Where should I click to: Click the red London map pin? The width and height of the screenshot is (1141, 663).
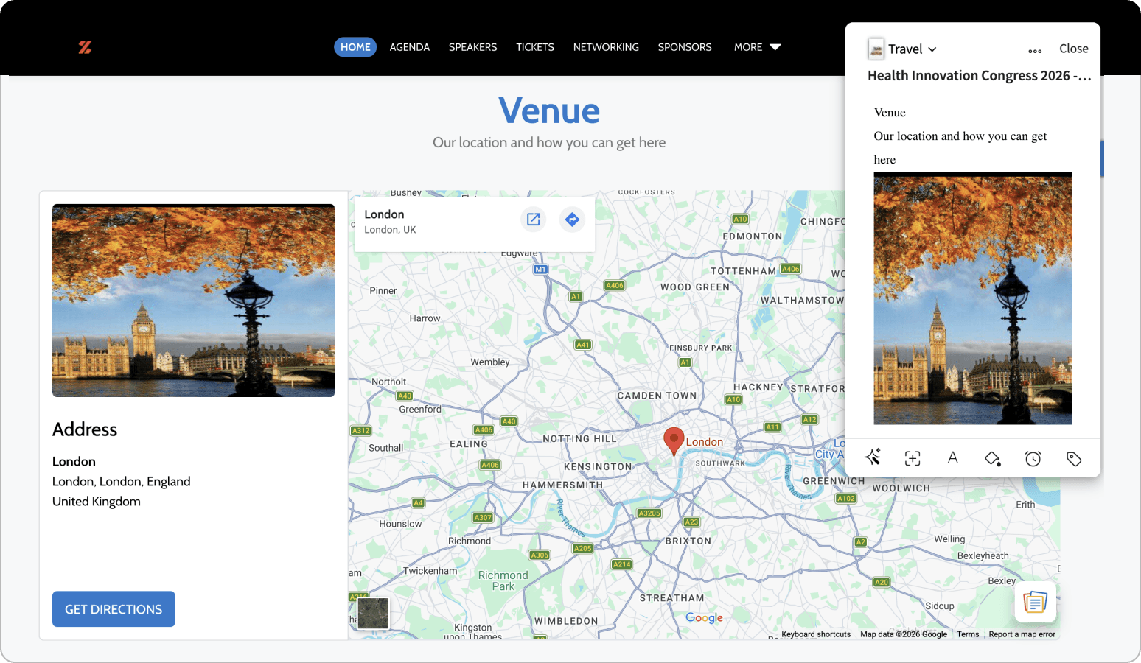(x=674, y=441)
